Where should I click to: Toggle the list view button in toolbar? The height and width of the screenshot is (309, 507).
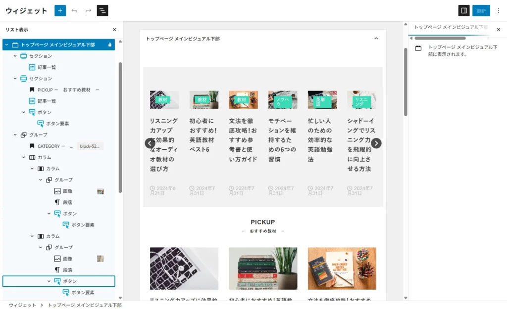click(102, 10)
